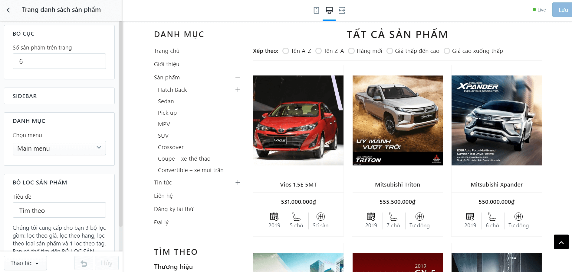Click the gearbox icon on Vios card
572x272 pixels.
[321, 216]
